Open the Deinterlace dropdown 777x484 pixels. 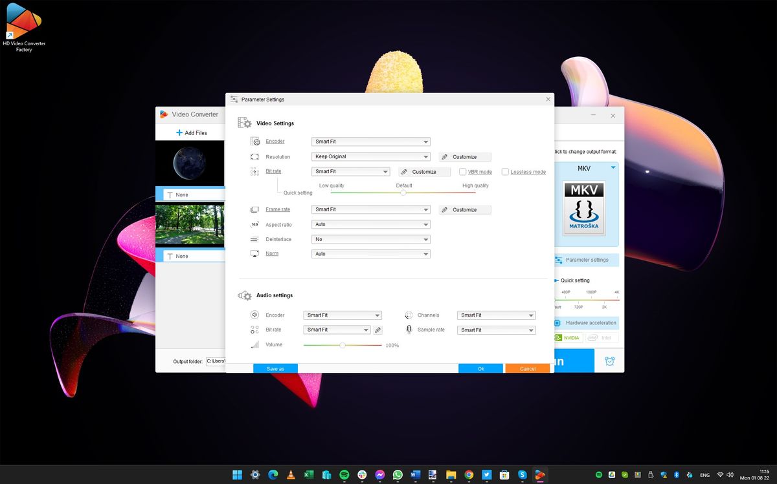click(x=370, y=239)
